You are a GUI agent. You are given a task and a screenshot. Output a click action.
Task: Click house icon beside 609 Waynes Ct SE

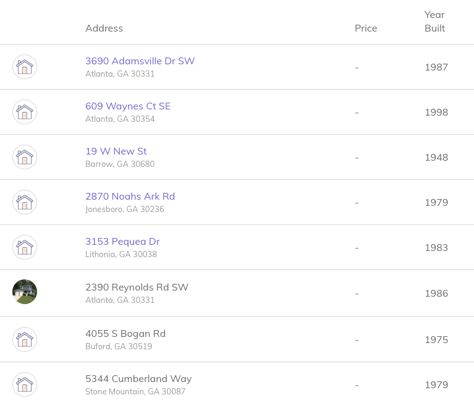click(x=25, y=112)
